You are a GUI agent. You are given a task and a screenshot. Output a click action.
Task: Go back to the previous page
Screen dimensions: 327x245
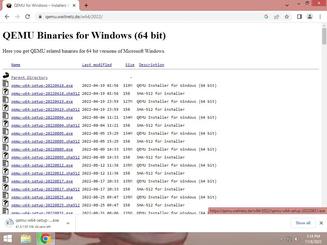[7, 17]
